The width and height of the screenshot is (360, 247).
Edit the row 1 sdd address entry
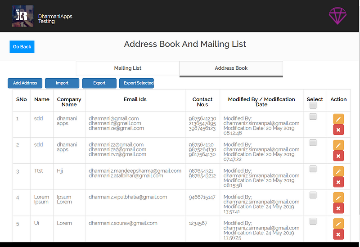[338, 119]
